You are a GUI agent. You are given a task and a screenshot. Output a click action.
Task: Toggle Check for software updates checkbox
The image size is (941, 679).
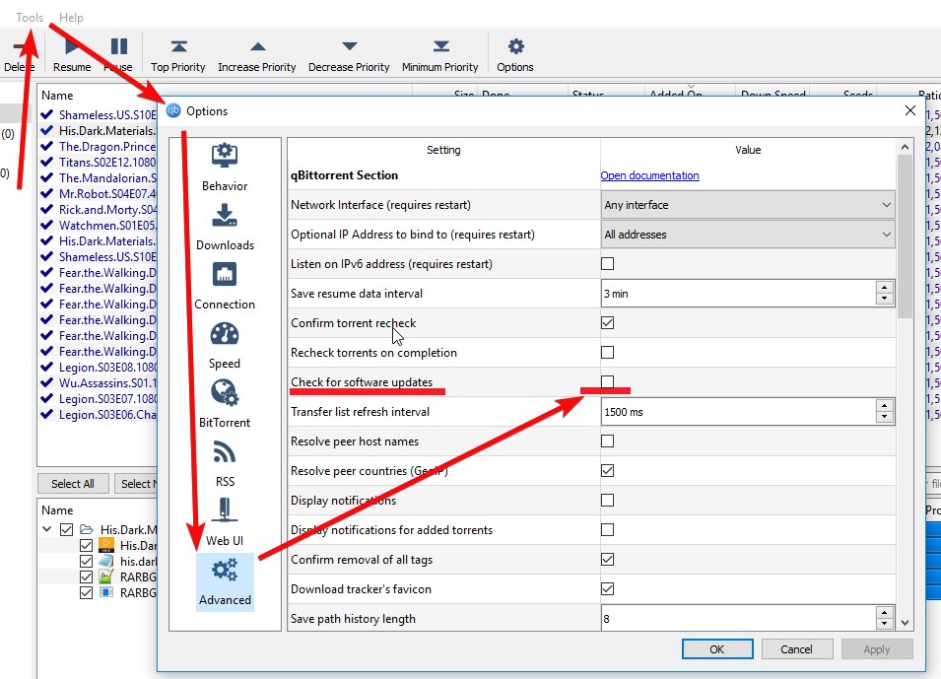tap(607, 381)
